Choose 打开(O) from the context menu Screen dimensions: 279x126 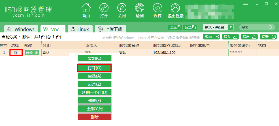click(94, 68)
